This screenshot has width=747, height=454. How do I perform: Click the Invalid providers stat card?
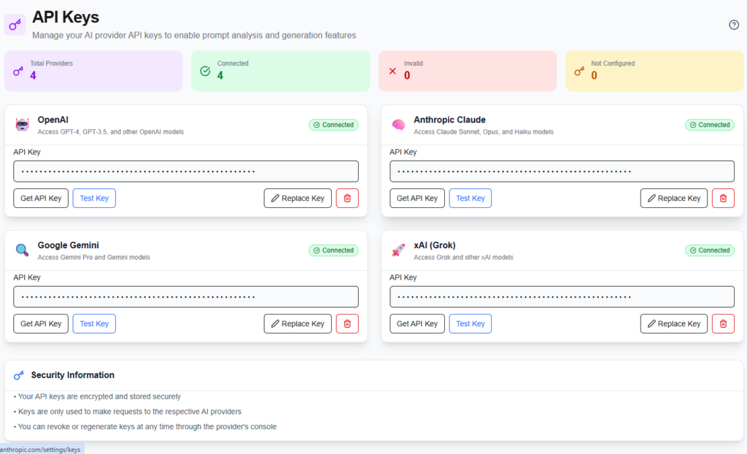[x=467, y=71]
